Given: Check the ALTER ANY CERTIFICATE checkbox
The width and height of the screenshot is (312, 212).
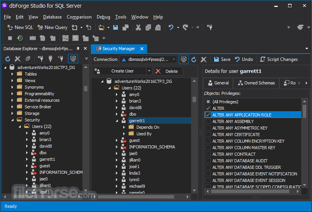Looking at the screenshot, I should 208,135.
